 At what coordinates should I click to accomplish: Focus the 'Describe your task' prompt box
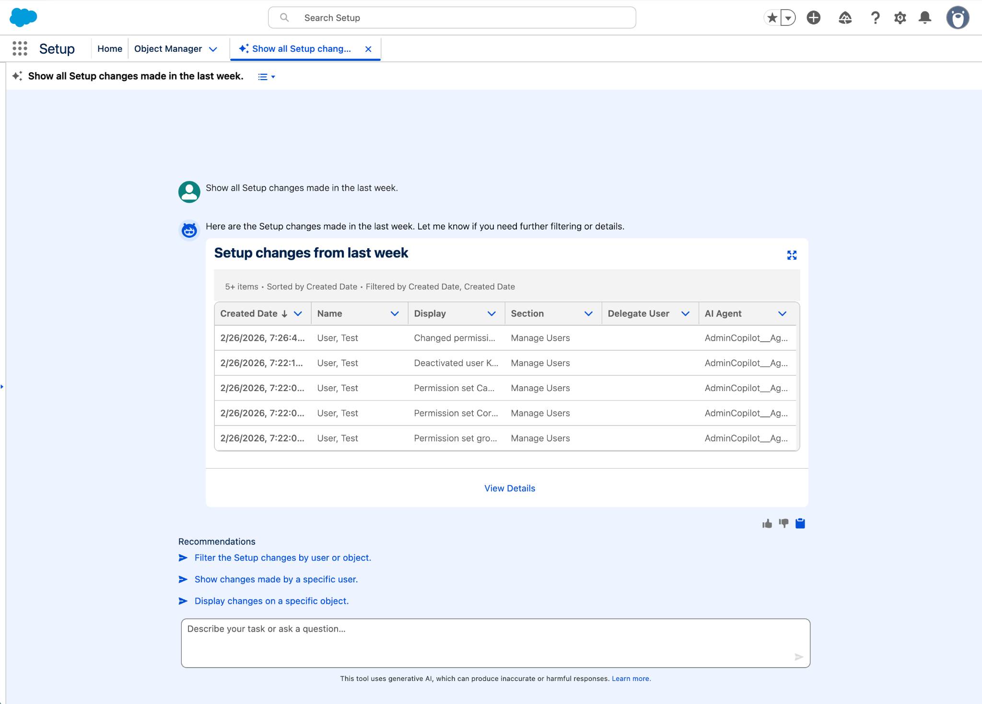tap(496, 643)
